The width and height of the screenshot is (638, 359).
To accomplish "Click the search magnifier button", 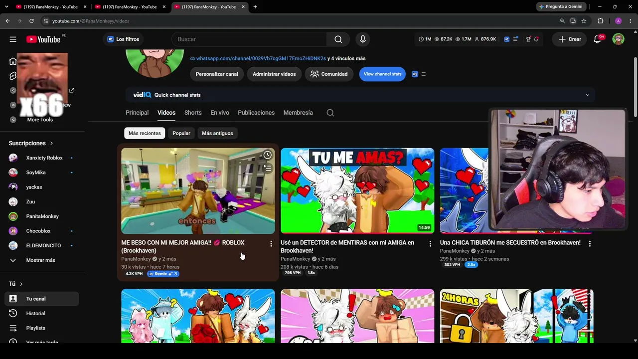I will [338, 39].
